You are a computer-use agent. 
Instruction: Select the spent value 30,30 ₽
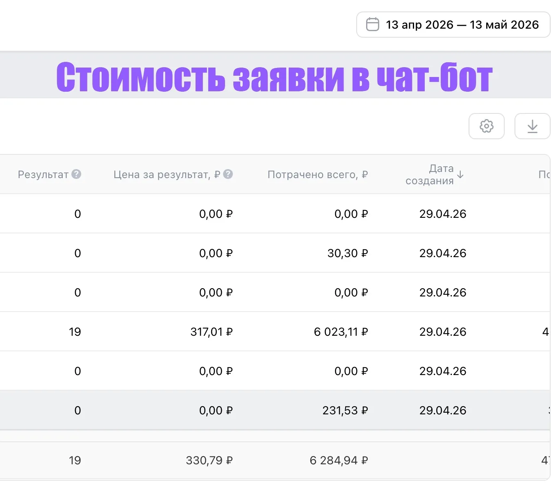[348, 253]
